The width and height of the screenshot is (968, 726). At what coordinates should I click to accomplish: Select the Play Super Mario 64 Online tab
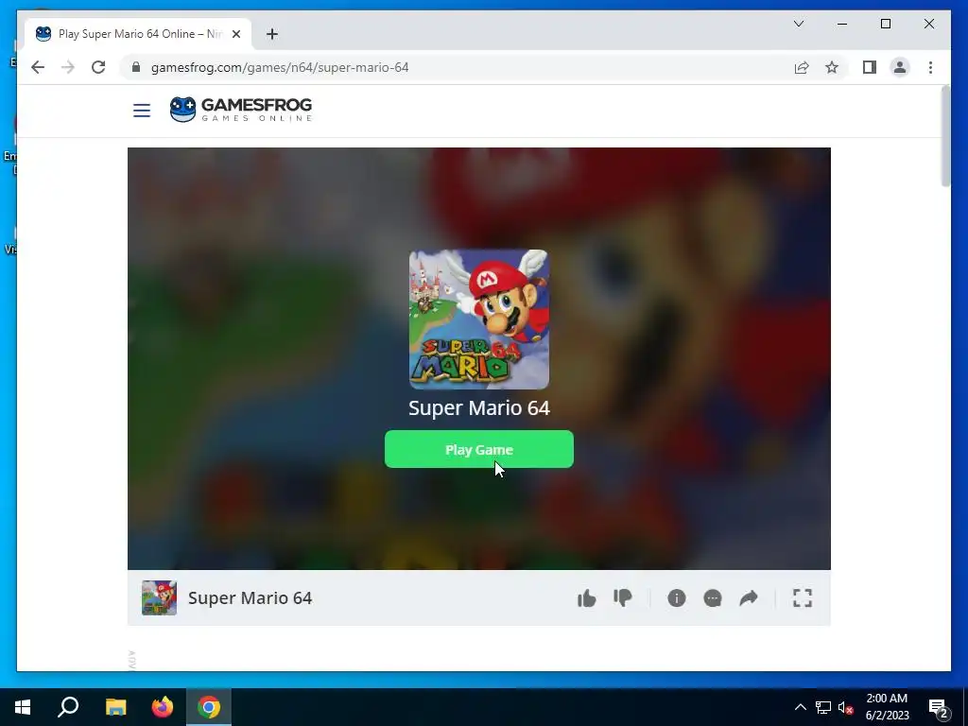(x=138, y=34)
